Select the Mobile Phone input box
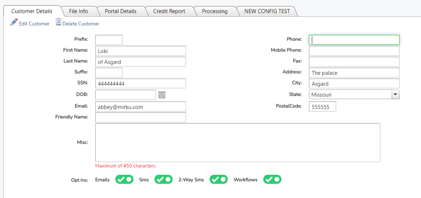The height and width of the screenshot is (198, 421). pos(354,50)
